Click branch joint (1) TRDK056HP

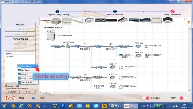coord(86,47)
